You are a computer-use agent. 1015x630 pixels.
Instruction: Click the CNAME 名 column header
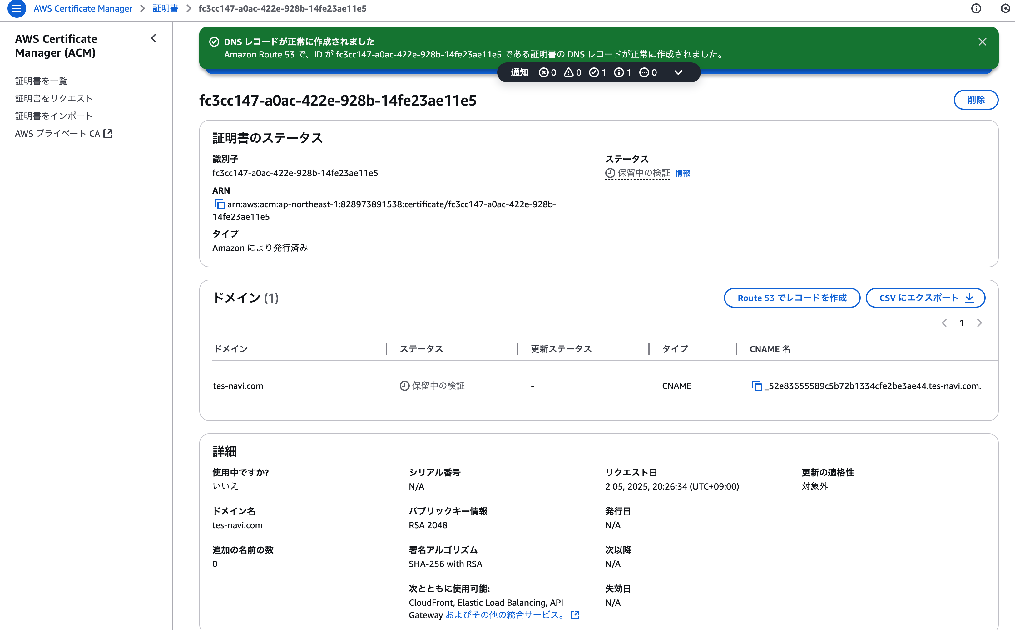click(770, 349)
